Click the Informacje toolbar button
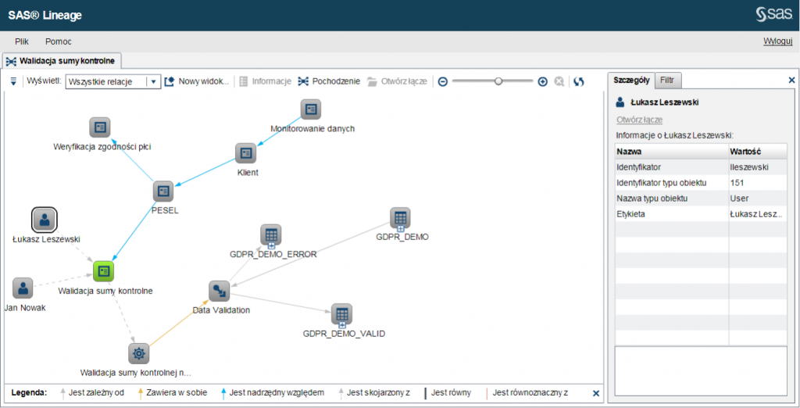The width and height of the screenshot is (800, 408). point(266,81)
